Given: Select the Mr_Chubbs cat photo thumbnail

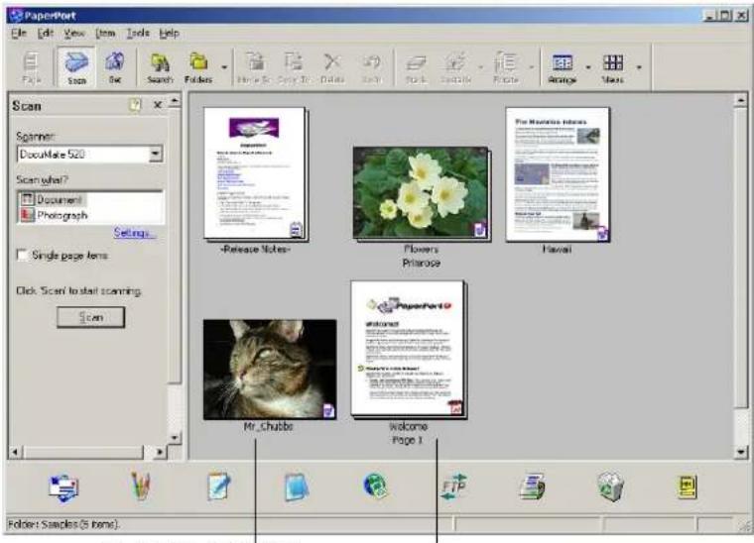Looking at the screenshot, I should [x=270, y=370].
